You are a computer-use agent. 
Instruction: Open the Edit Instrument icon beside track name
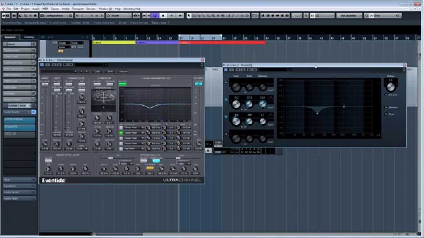33,44
